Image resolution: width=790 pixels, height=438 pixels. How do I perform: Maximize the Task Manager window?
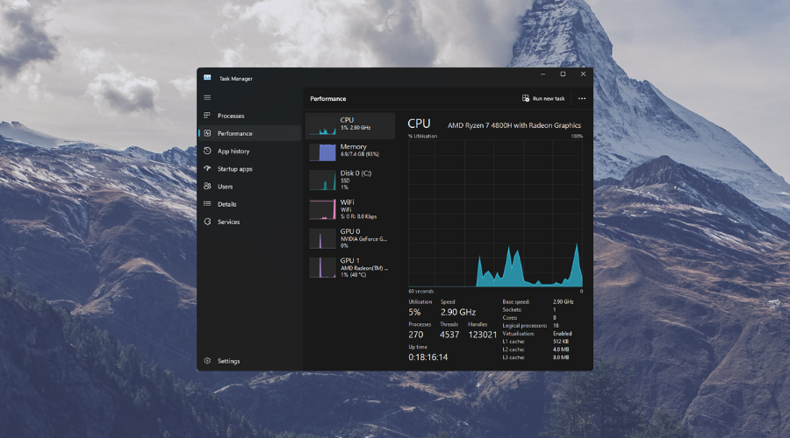point(563,74)
